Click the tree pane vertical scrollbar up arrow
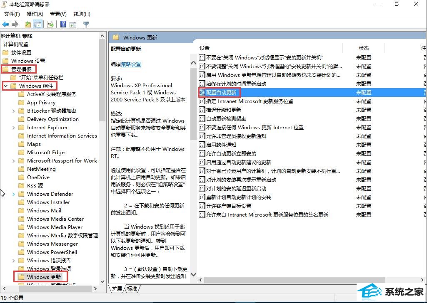Image resolution: width=427 pixels, height=303 pixels. coord(102,36)
